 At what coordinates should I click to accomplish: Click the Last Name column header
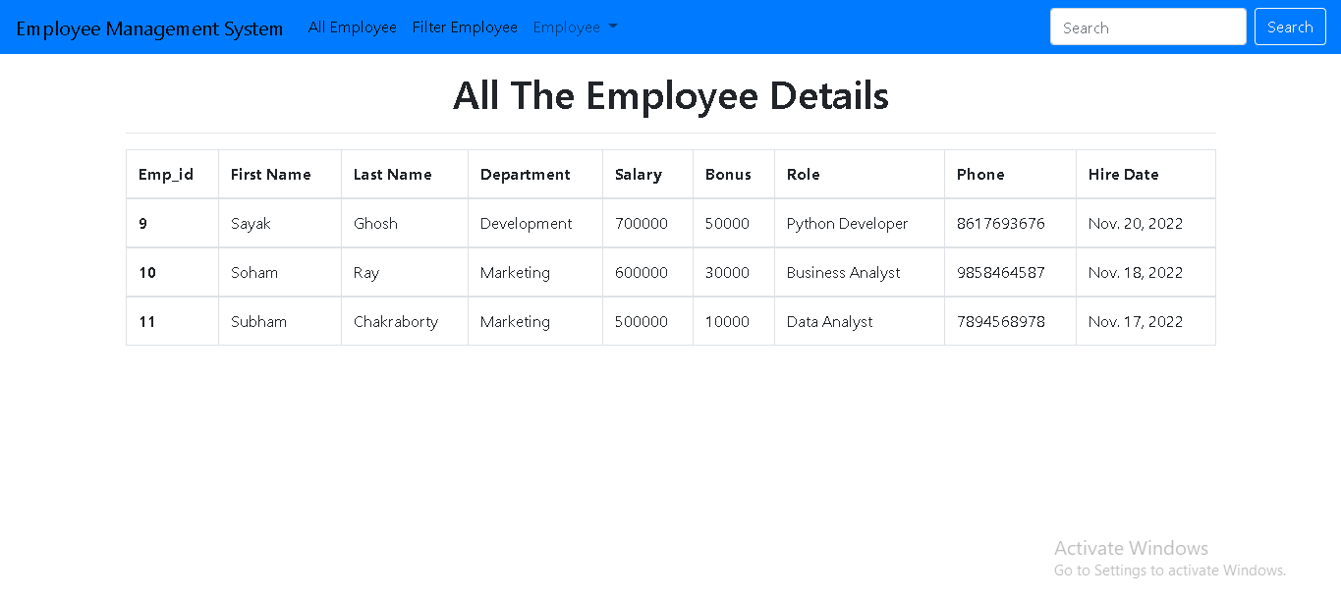405,175
